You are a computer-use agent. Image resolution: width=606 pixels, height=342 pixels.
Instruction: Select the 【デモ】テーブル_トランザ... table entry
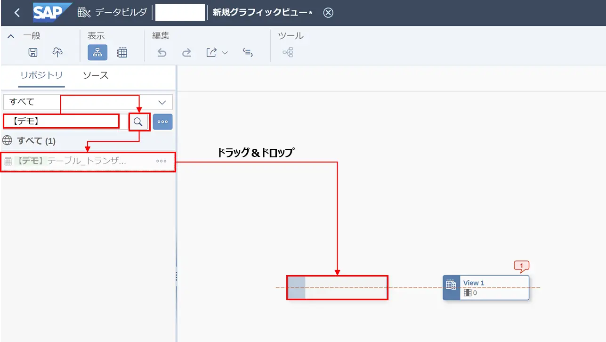88,161
